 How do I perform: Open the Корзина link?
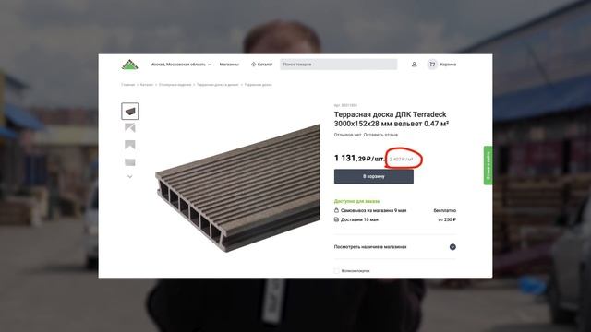pyautogui.click(x=448, y=65)
